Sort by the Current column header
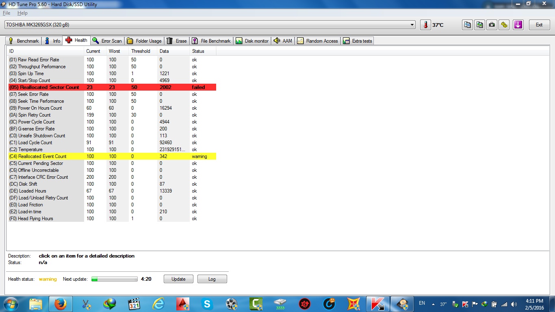This screenshot has width=555, height=312. coord(95,51)
